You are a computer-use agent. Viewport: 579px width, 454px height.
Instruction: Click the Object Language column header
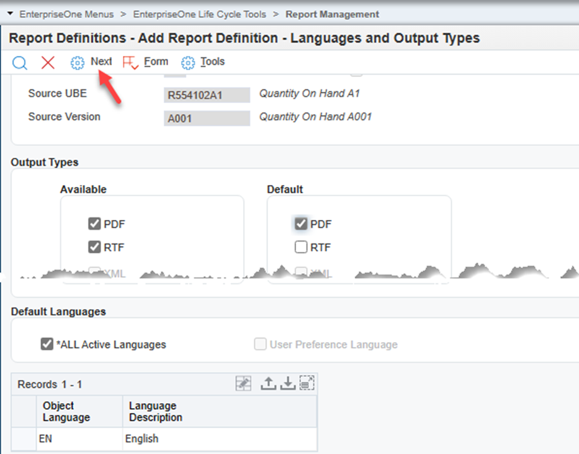pyautogui.click(x=79, y=411)
